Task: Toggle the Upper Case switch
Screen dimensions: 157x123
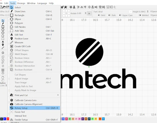Action: (120, 15)
